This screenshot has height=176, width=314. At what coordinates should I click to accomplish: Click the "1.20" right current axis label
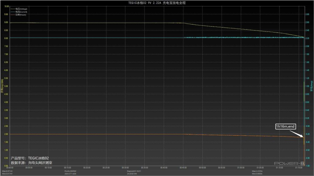(307, 78)
